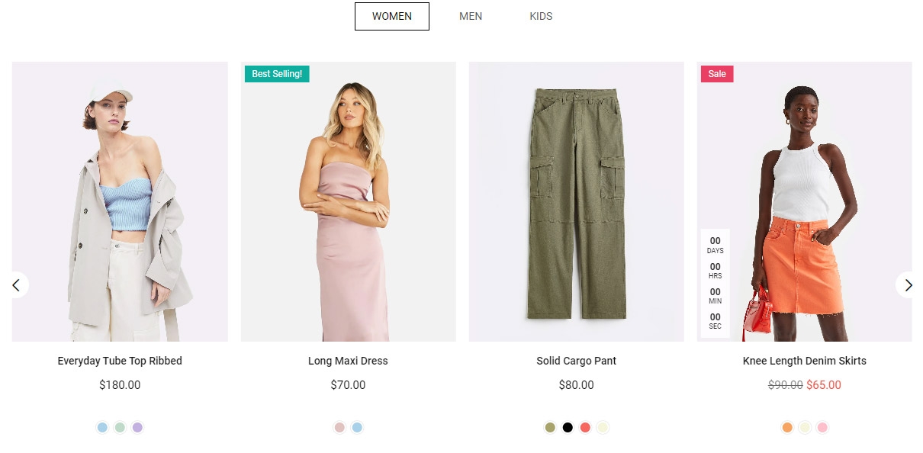Screen dimensions: 923x453
Task: Open Knee Length Denim Skirts link
Action: [x=804, y=361]
